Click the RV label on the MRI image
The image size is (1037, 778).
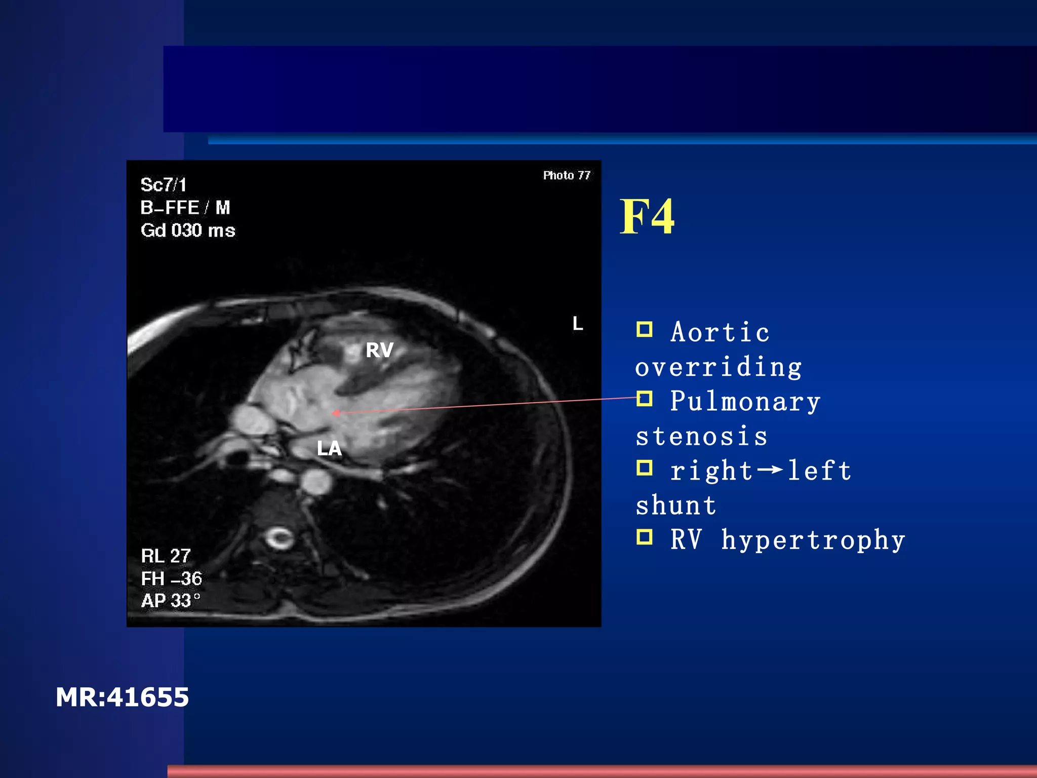[x=379, y=350]
